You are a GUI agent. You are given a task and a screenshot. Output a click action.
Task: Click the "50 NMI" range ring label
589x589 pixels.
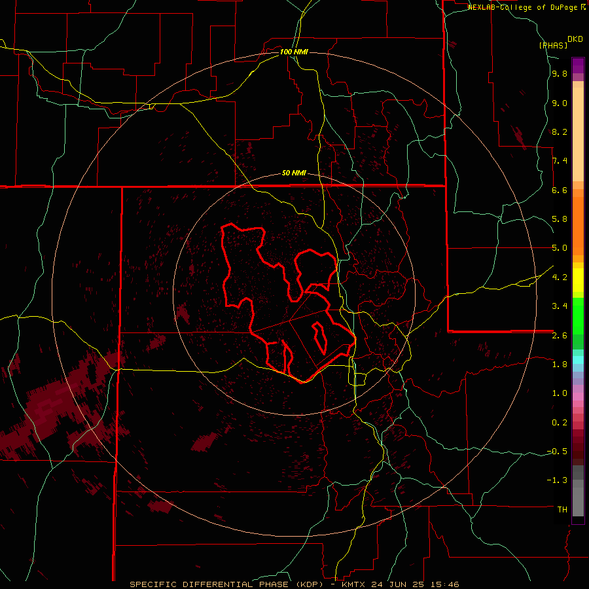point(294,173)
